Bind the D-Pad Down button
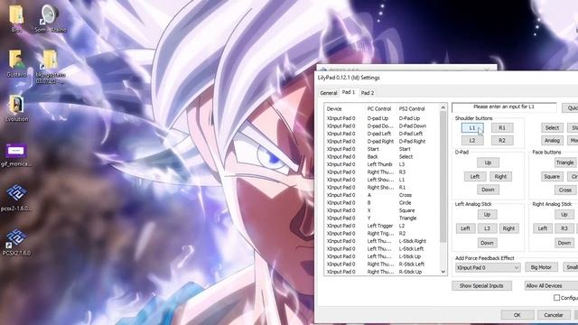Screen dimensions: 578x325 [x=488, y=190]
